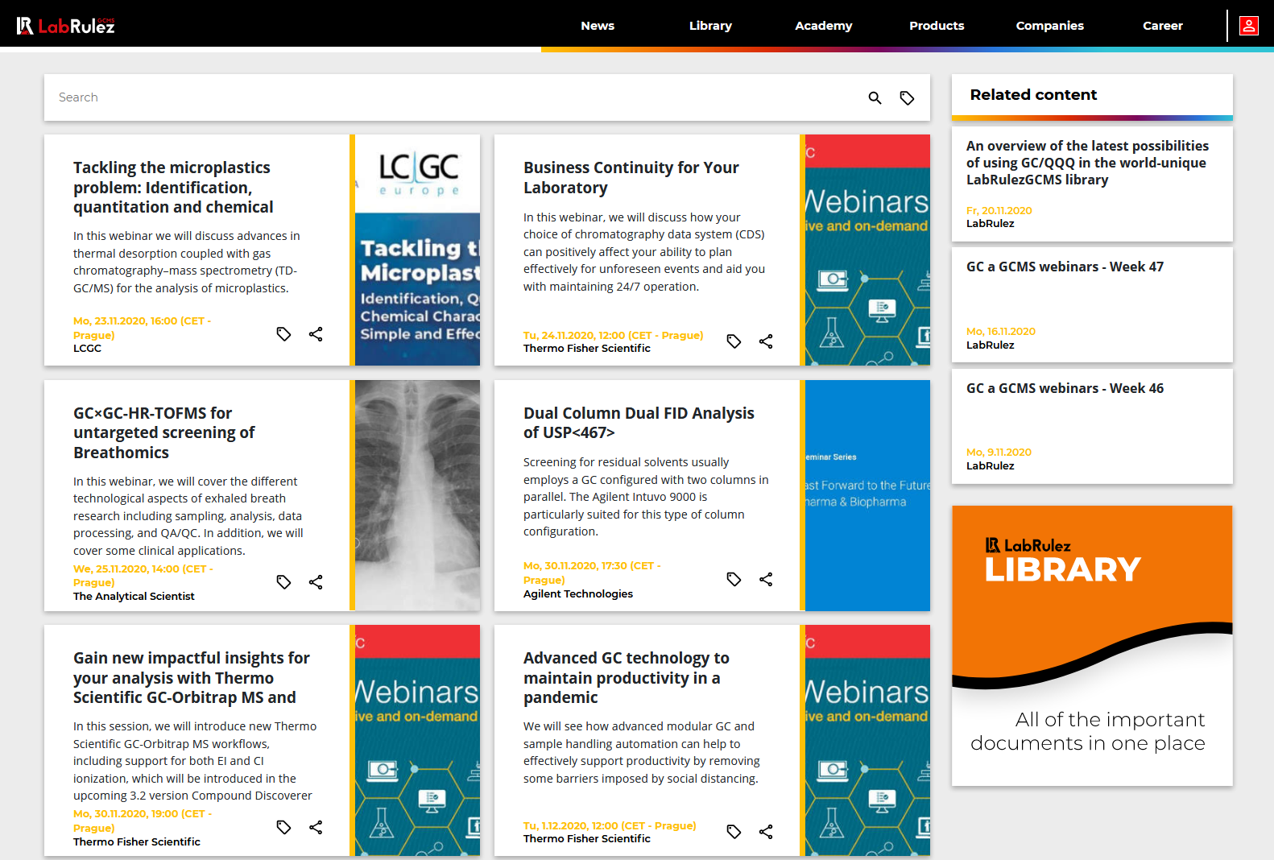Screen dimensions: 1274x860
Task: Share the Advanced GC technology webinar
Action: pos(766,832)
